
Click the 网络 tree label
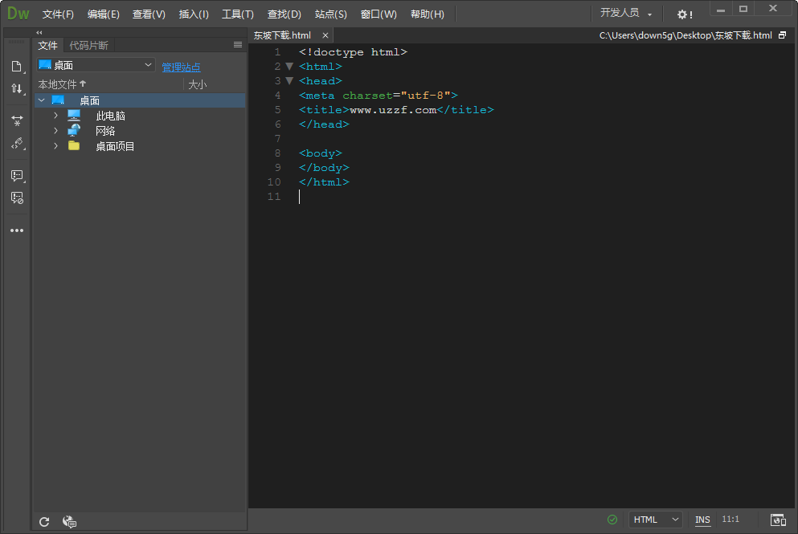105,131
